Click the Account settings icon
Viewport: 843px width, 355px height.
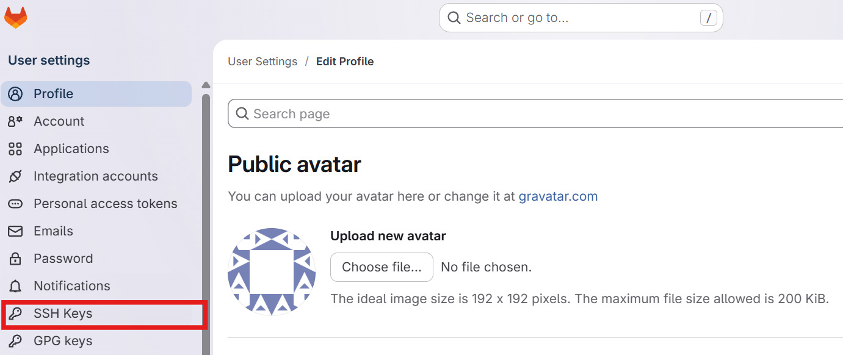(15, 121)
